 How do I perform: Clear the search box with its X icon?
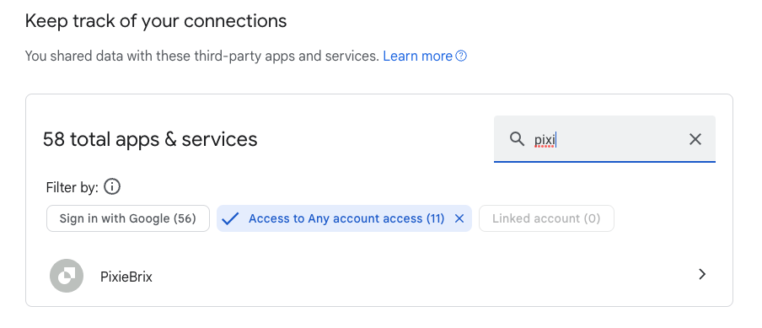pyautogui.click(x=695, y=139)
